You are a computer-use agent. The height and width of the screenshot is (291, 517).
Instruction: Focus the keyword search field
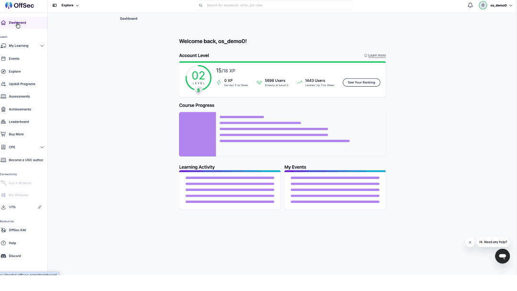click(x=274, y=5)
